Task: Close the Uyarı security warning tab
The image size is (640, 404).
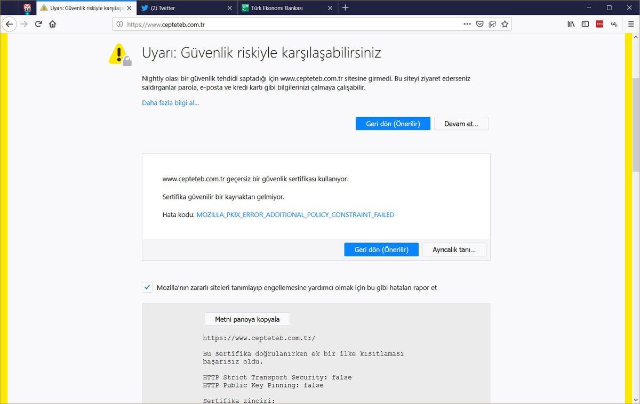Action: [x=129, y=8]
